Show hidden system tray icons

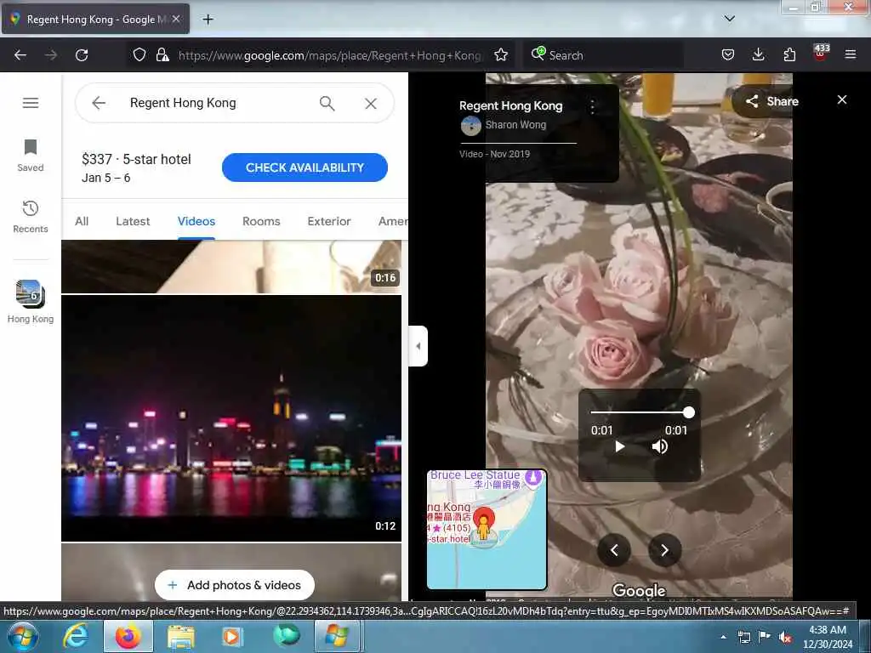pyautogui.click(x=723, y=637)
